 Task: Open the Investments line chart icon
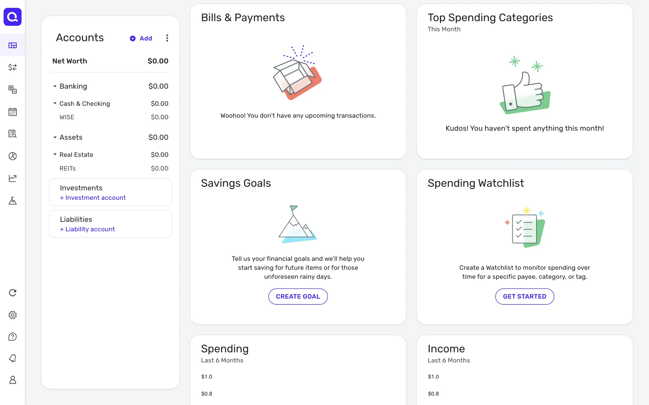pos(13,178)
